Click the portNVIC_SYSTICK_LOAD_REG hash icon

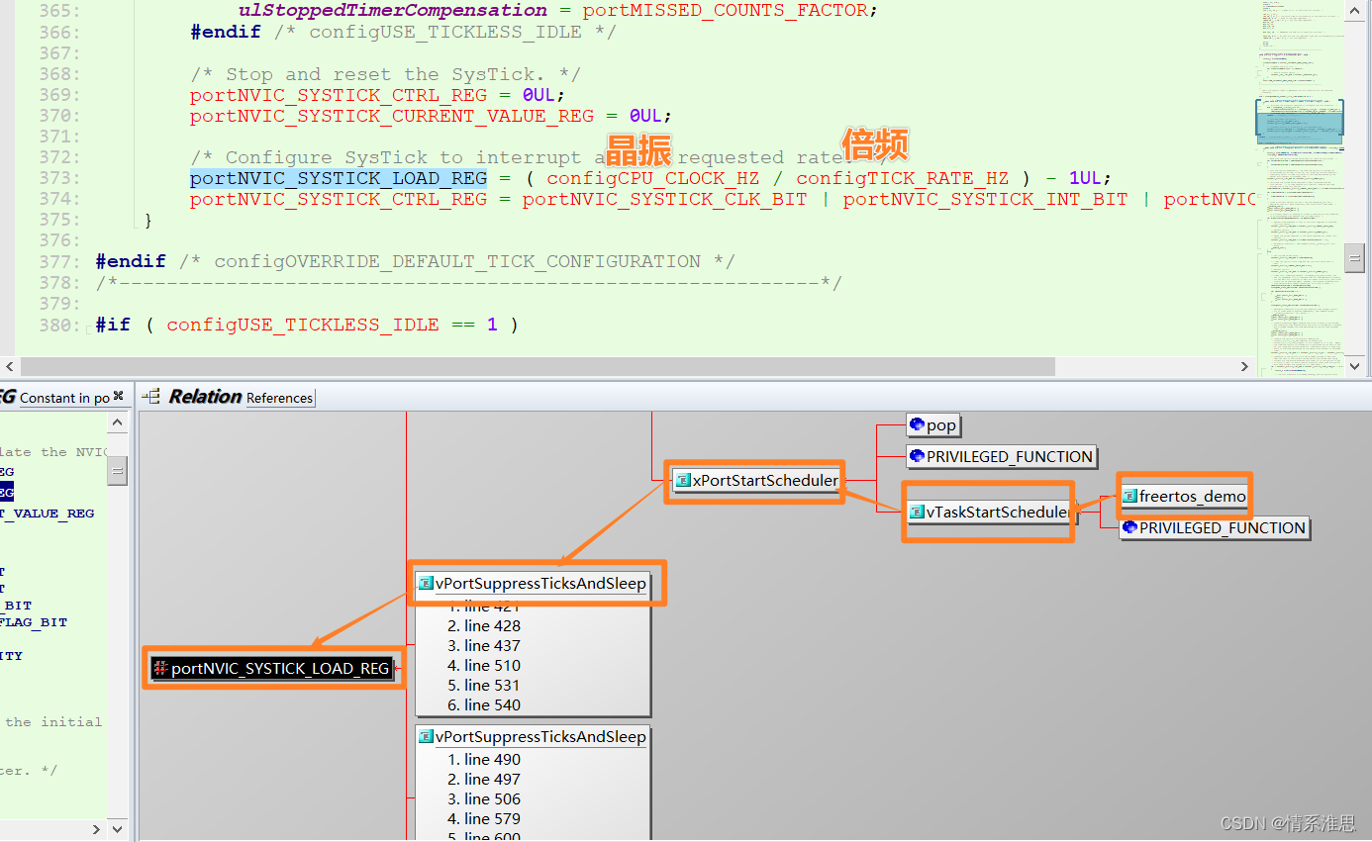161,669
